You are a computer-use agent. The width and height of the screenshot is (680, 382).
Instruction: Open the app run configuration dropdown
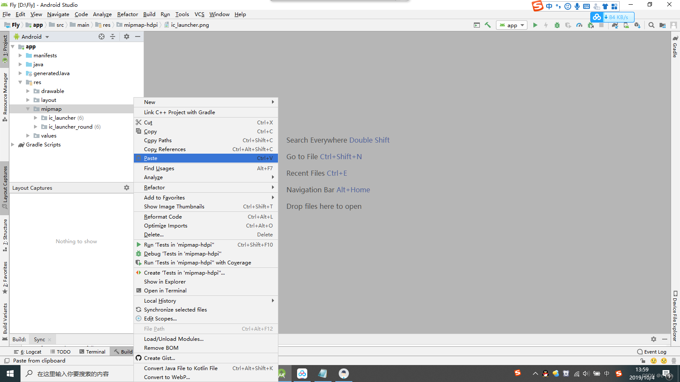coord(512,25)
